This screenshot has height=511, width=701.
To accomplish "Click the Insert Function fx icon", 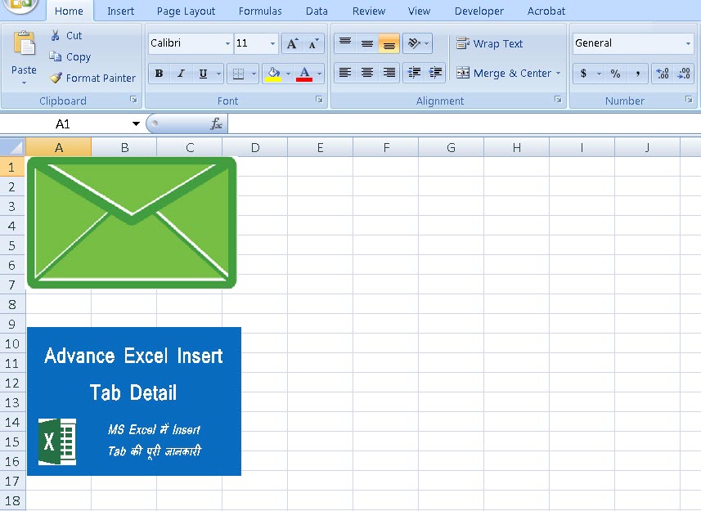I will coord(216,124).
